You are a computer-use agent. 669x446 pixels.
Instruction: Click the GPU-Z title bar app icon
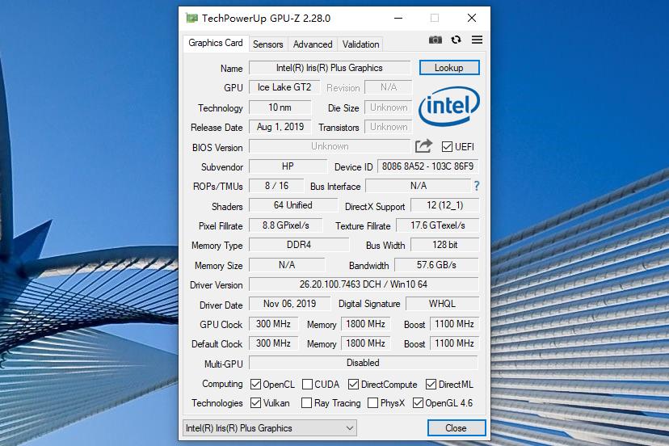coord(191,18)
